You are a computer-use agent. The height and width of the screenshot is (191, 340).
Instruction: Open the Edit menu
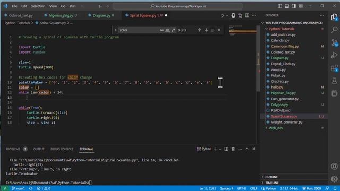click(24, 6)
